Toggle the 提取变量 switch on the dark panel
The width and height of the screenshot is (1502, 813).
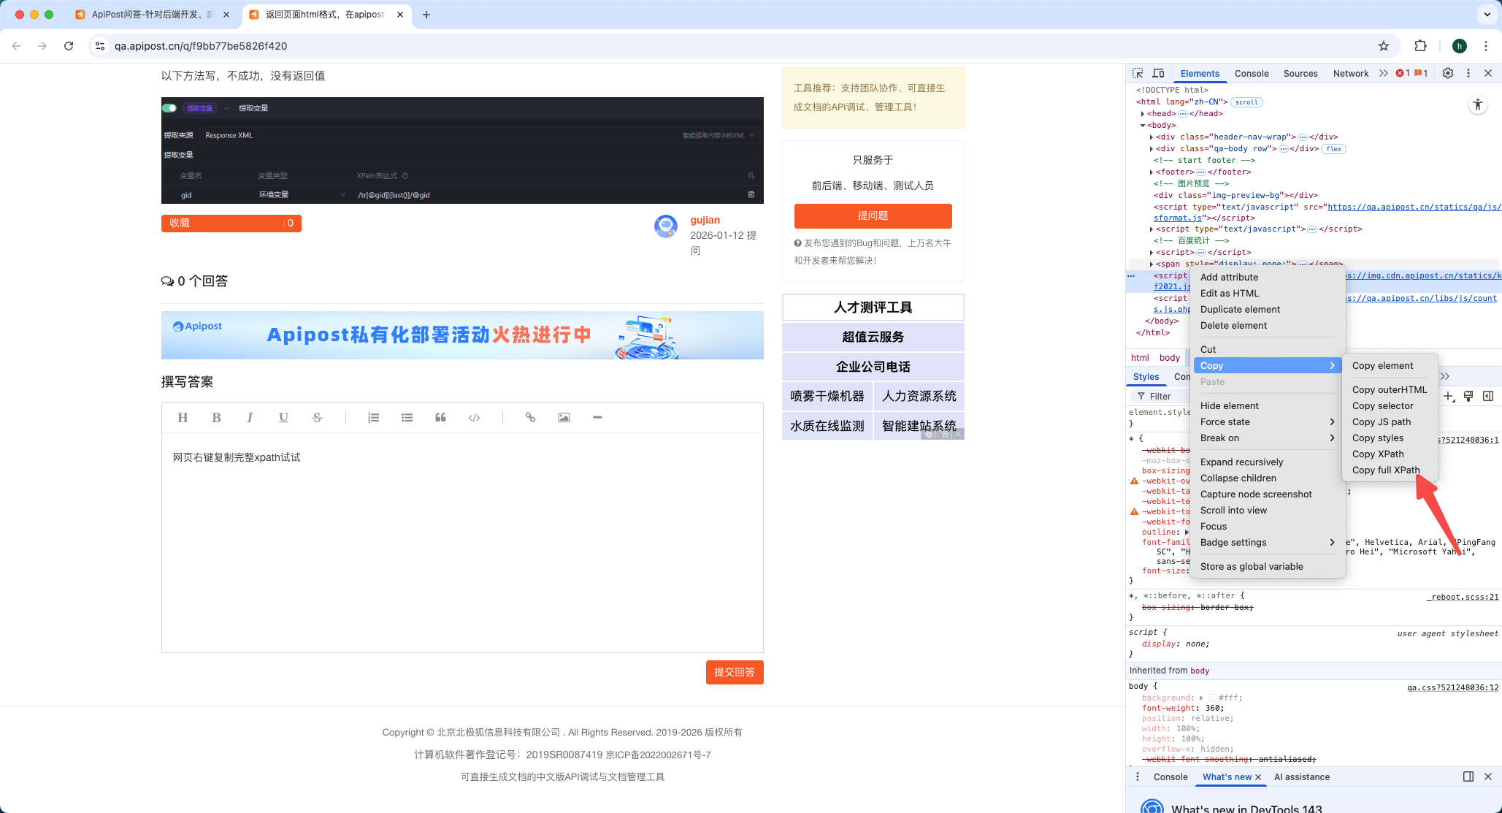tap(169, 107)
